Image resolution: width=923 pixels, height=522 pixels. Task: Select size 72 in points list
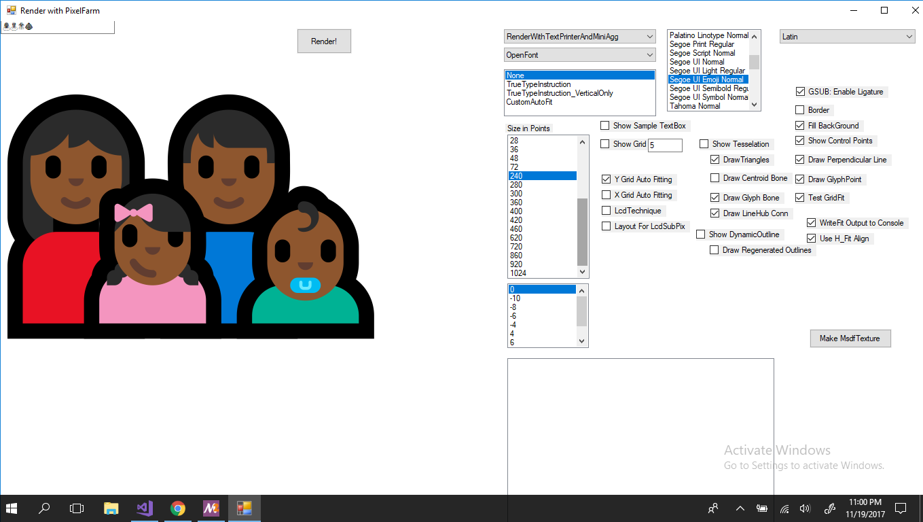pos(543,167)
